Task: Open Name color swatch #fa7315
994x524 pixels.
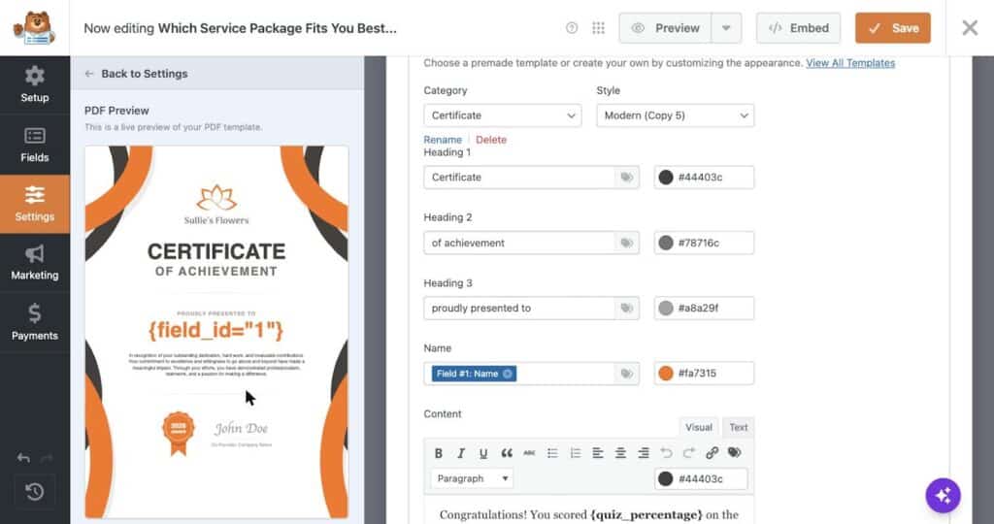Action: coord(666,374)
